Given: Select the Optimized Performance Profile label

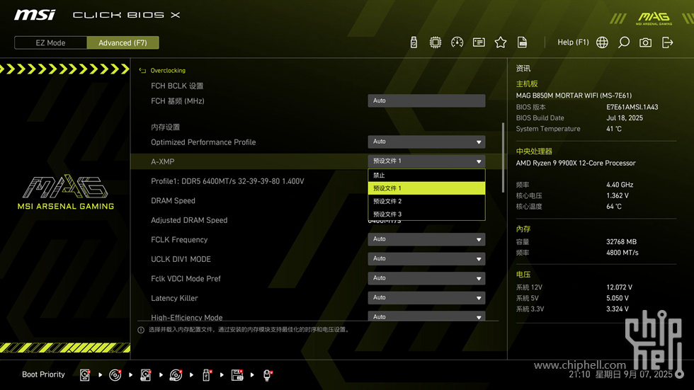Looking at the screenshot, I should click(x=203, y=142).
